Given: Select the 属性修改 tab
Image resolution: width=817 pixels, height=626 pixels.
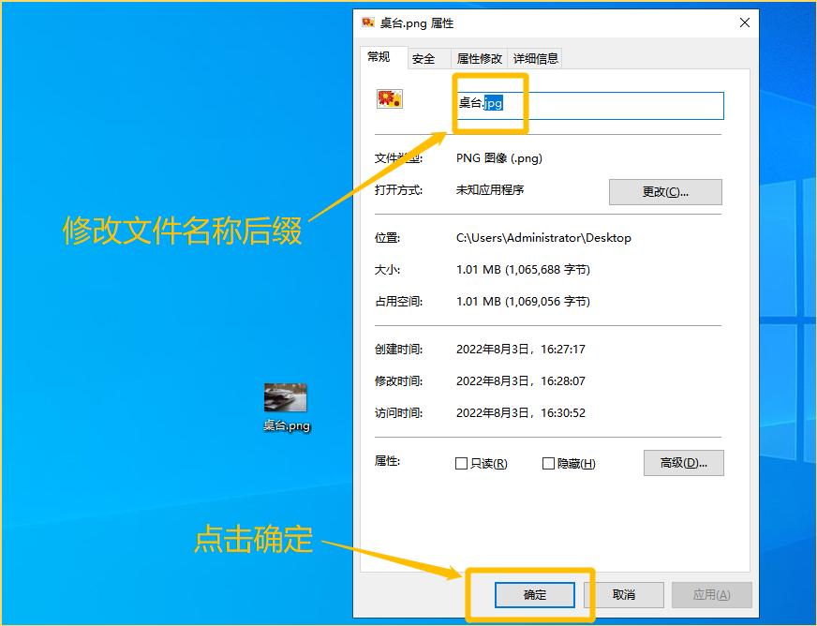Looking at the screenshot, I should click(479, 57).
